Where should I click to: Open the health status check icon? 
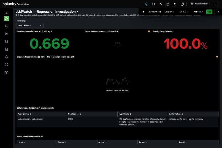pos(147,4)
